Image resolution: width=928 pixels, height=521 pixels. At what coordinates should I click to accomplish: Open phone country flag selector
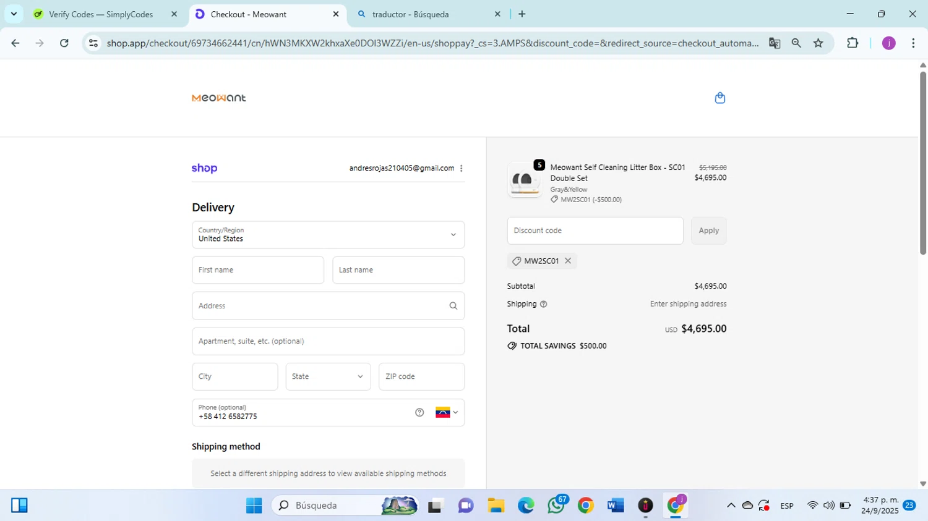click(x=447, y=412)
